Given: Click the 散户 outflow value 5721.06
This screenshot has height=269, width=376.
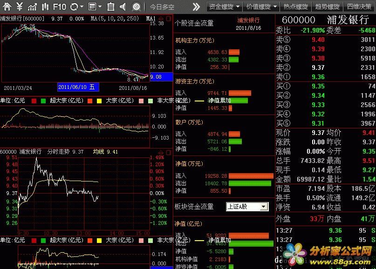Looking at the screenshot, I should click(217, 141).
